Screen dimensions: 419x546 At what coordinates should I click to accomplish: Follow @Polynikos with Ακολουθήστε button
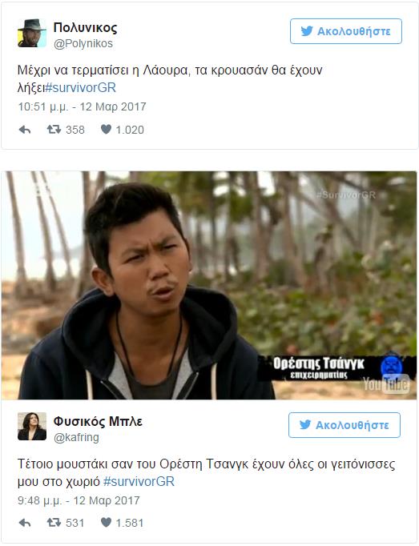346,31
